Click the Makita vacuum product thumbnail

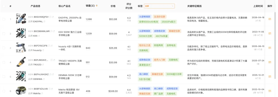coord(21,91)
